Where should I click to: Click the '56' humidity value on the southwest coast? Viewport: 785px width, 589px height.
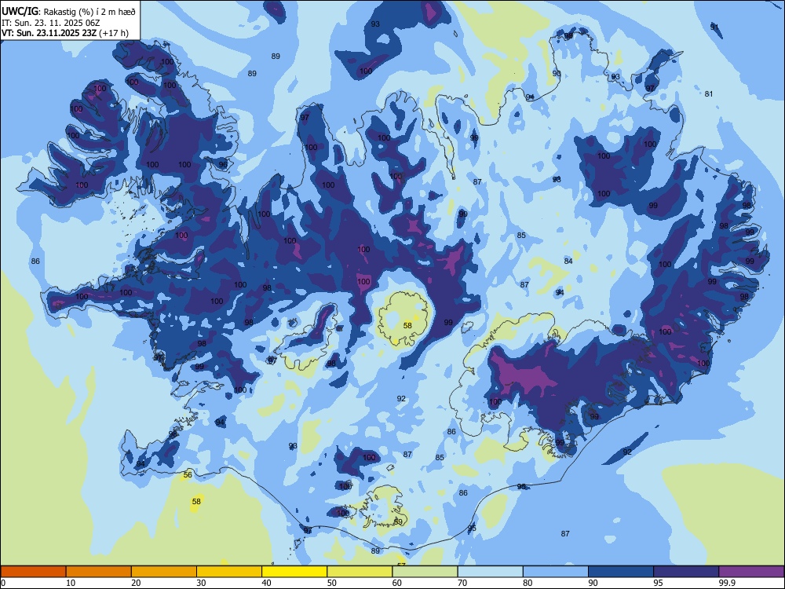point(188,475)
